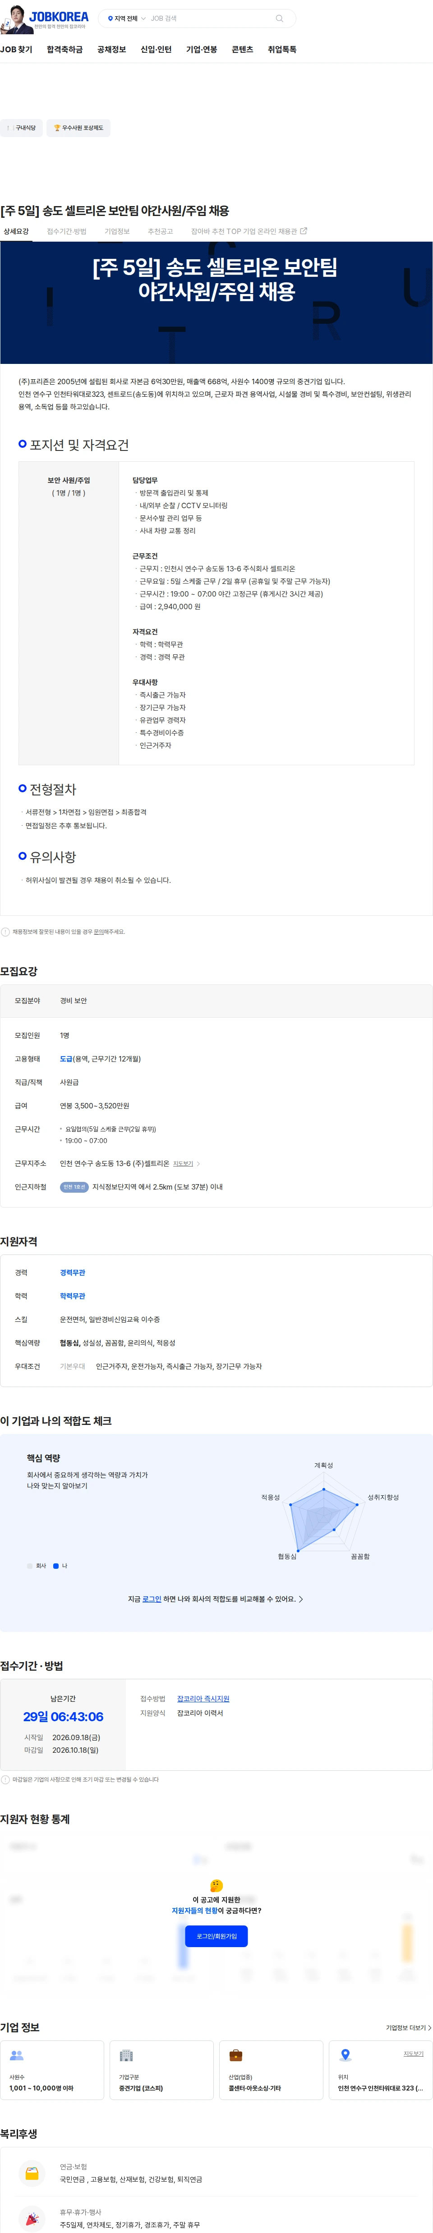
Task: Open 지도보기 in the 위치 card
Action: coord(413,2054)
